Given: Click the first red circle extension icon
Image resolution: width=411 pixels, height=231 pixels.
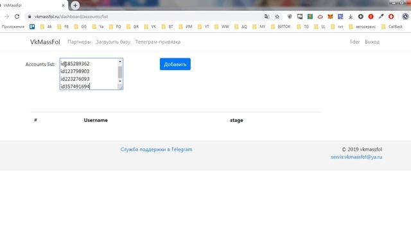Looking at the screenshot, I should click(x=371, y=17).
